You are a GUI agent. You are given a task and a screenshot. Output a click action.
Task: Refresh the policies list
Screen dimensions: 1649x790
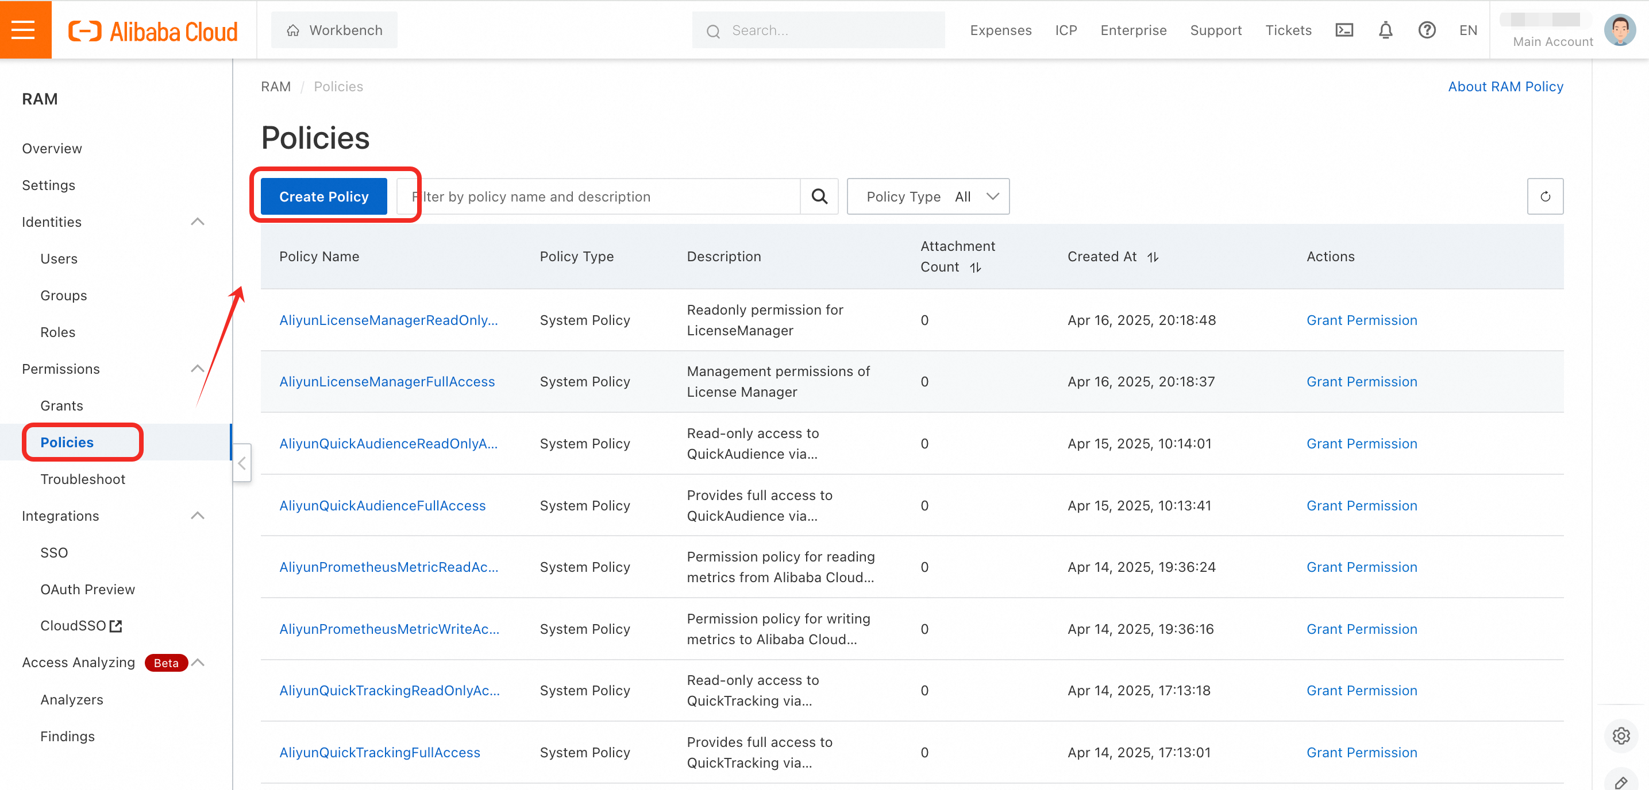coord(1544,196)
